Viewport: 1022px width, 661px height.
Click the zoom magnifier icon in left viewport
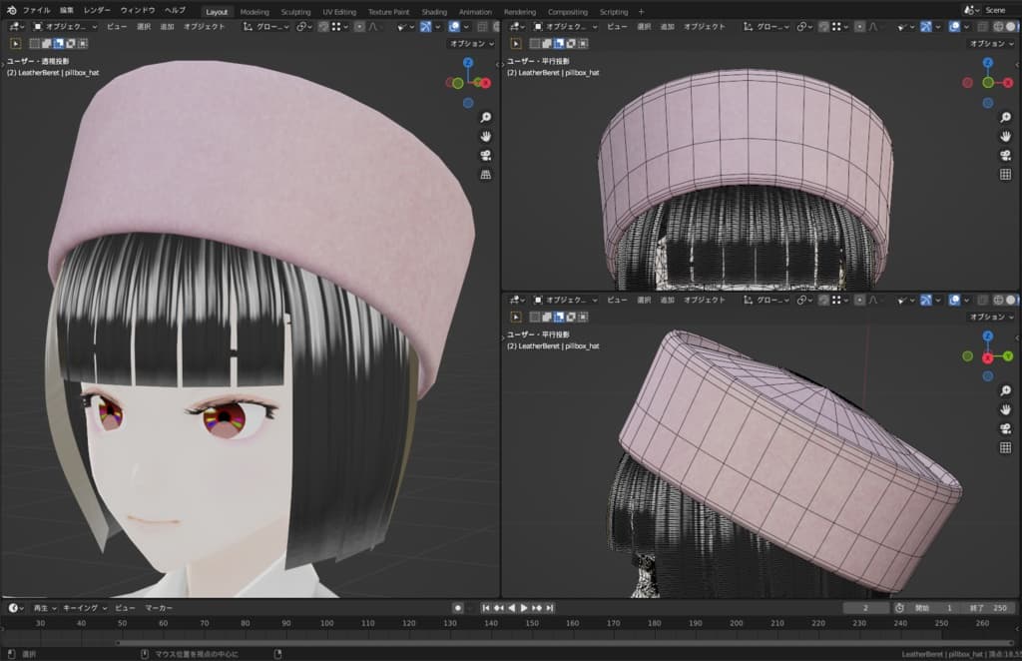(486, 117)
